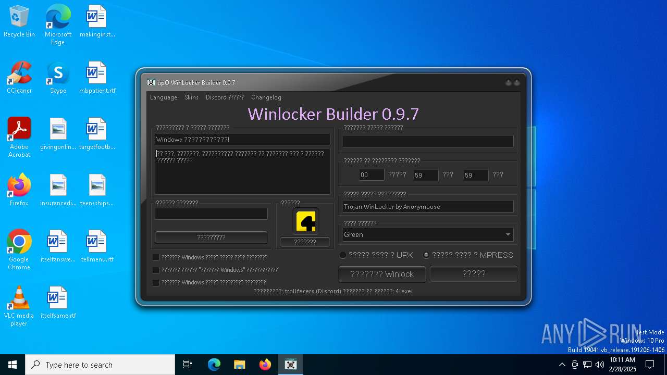Edit the window title field starting with 'Windows'
Image resolution: width=667 pixels, height=375 pixels.
(242, 139)
